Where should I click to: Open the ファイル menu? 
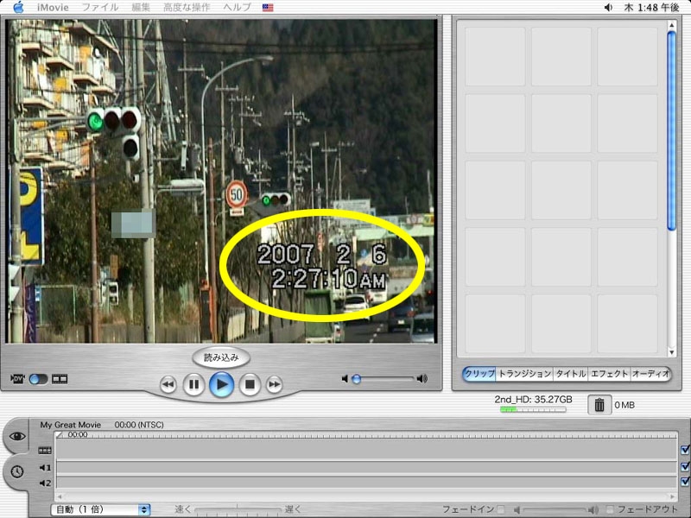100,7
